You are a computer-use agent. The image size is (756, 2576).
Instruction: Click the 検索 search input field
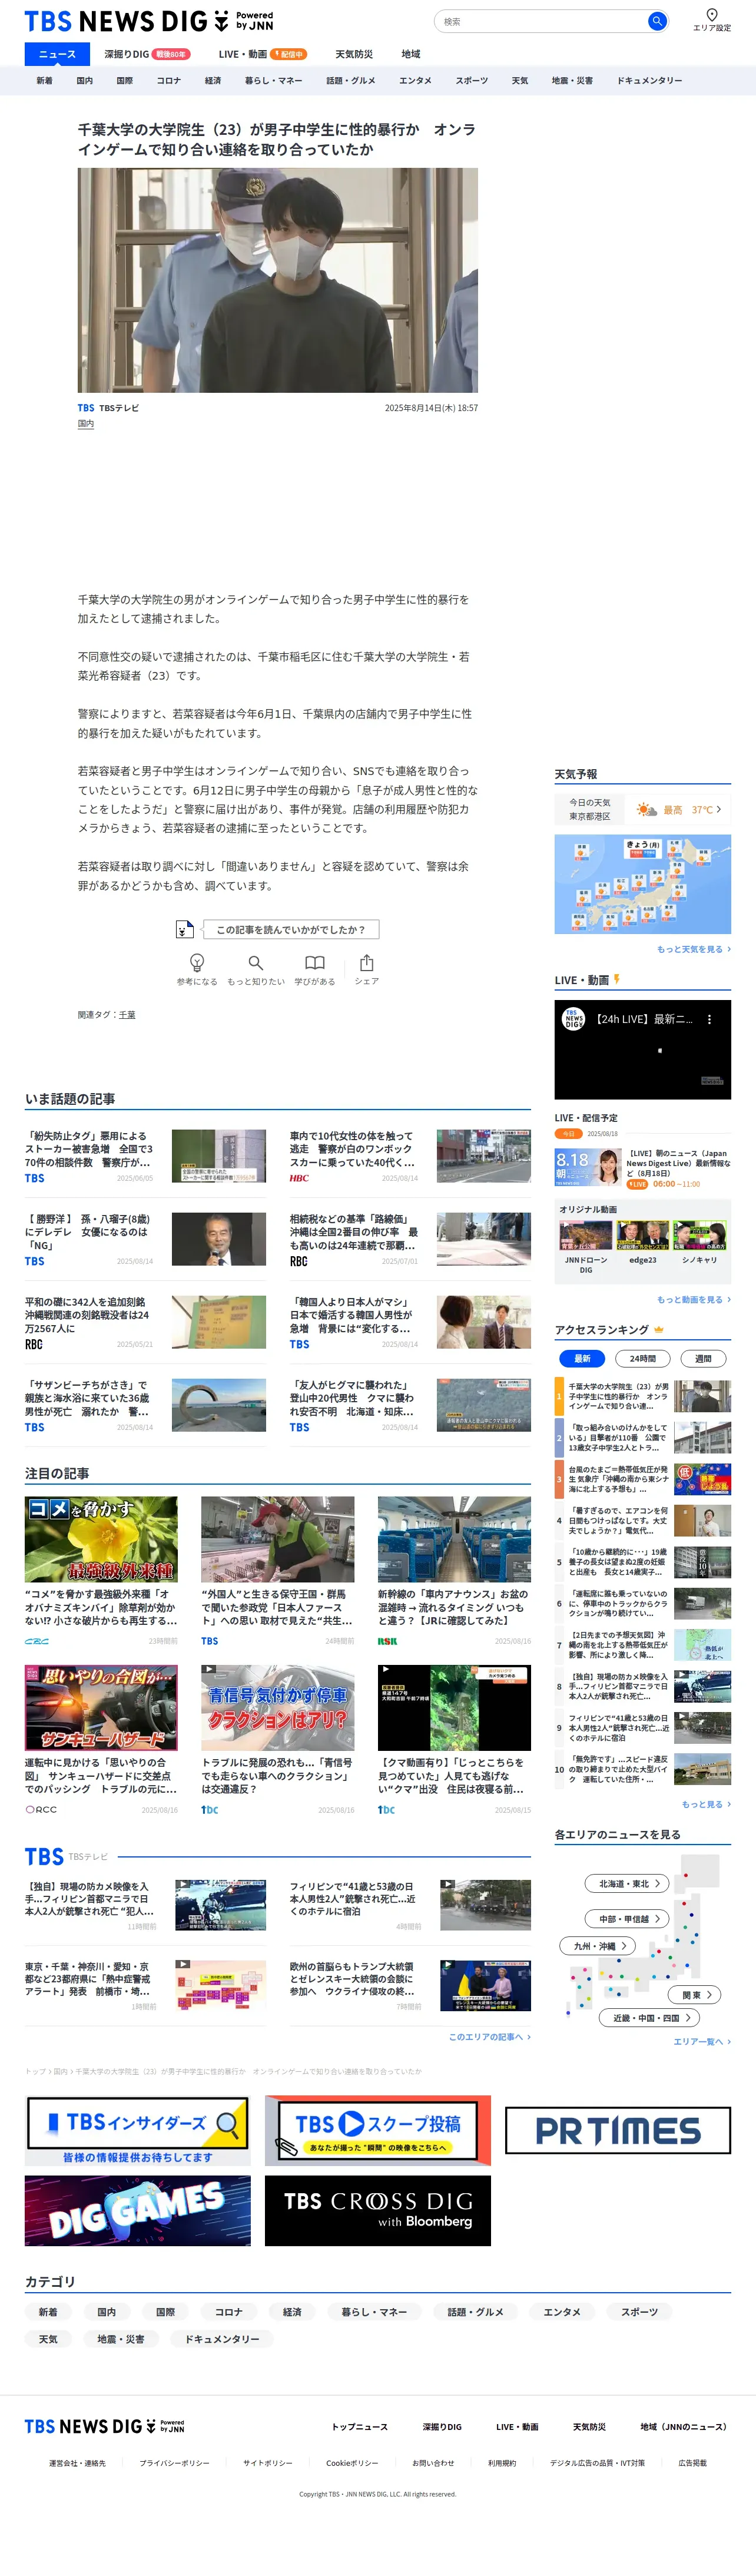[540, 21]
